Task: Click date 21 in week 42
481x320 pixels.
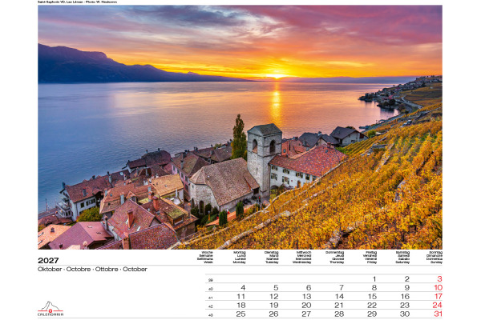Action: 339,306
